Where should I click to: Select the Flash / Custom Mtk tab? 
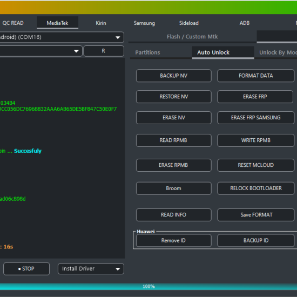(192, 37)
